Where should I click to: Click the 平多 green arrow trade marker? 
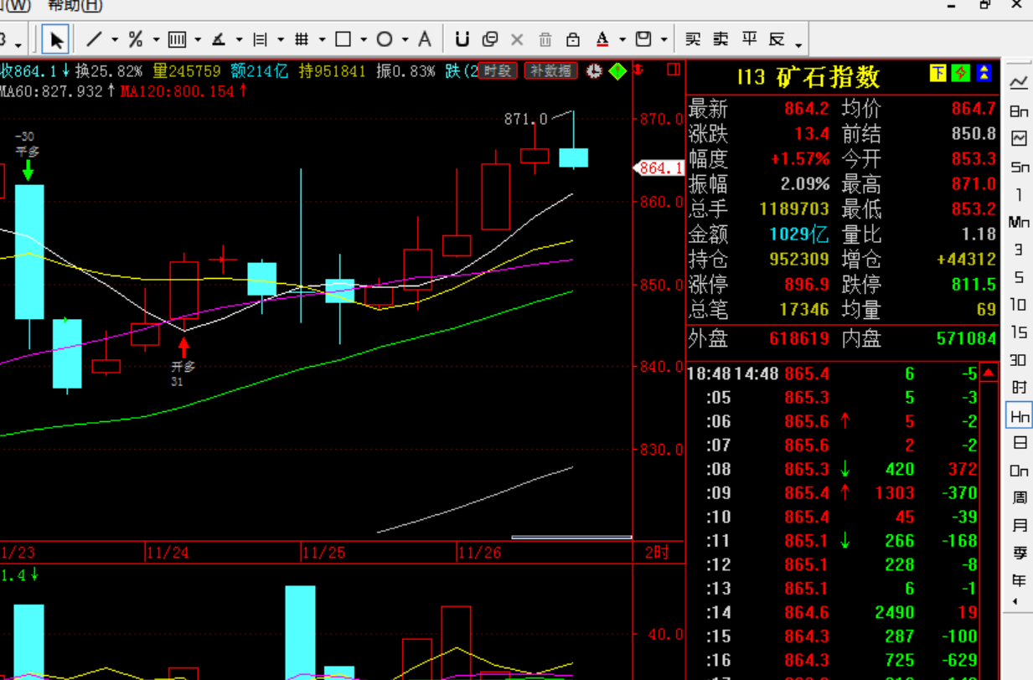[28, 169]
